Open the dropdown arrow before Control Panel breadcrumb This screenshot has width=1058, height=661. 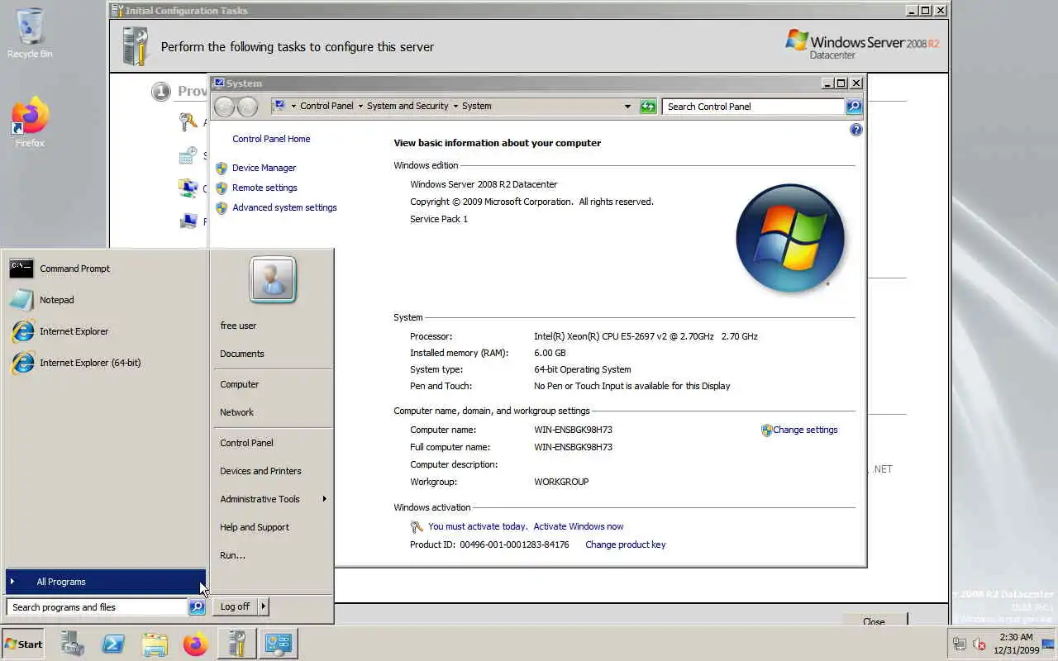(x=293, y=106)
